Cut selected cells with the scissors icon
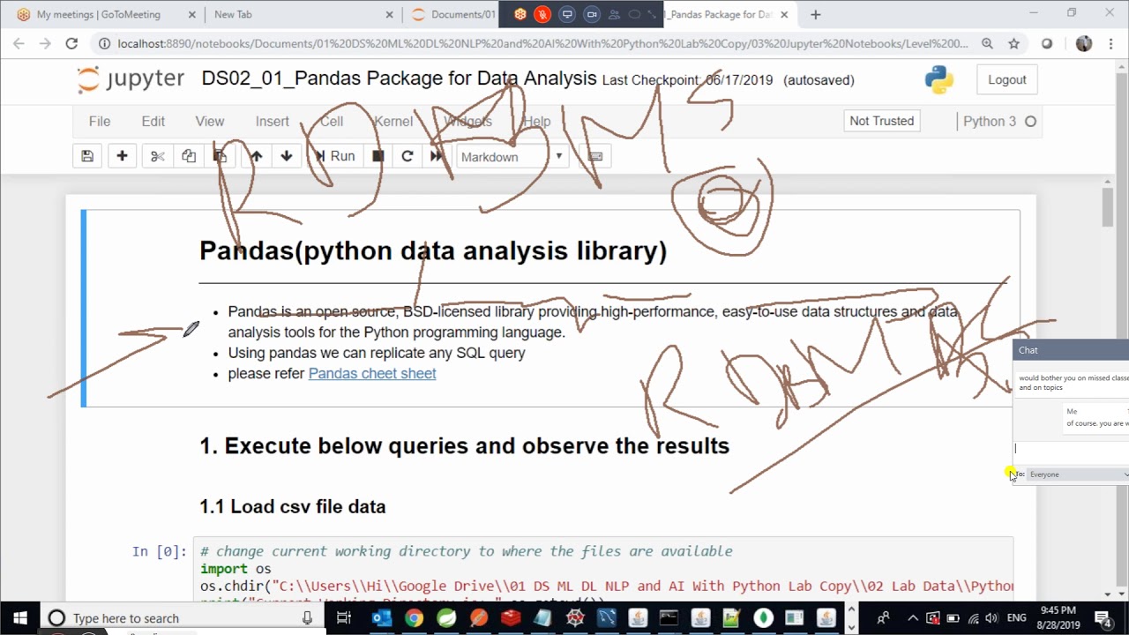 click(157, 156)
